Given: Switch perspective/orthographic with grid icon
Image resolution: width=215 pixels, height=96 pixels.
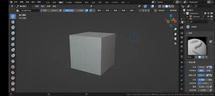Looking at the screenshot, I should point(175,43).
